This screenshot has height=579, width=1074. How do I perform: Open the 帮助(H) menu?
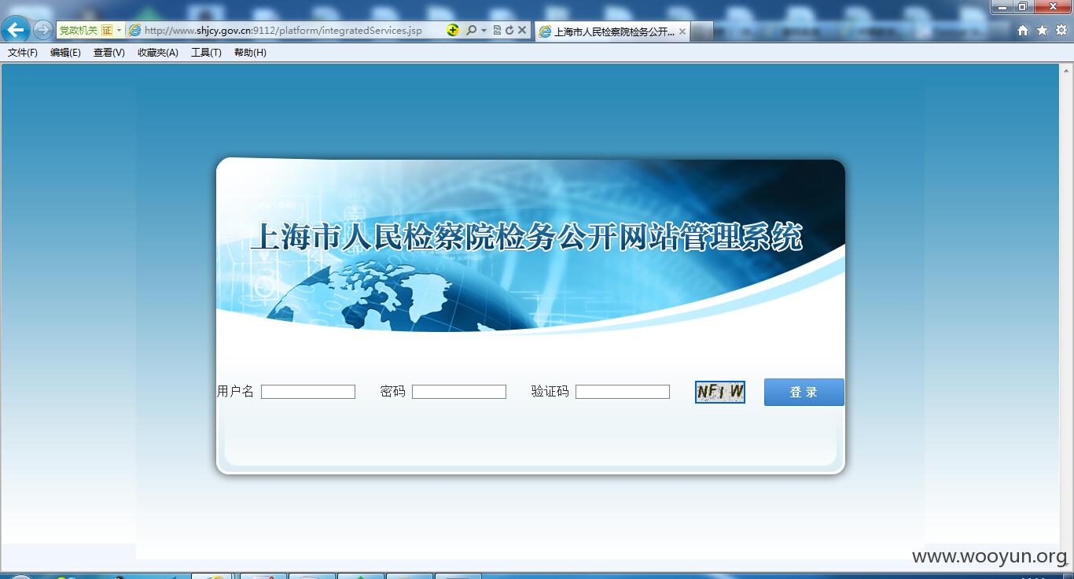click(250, 53)
